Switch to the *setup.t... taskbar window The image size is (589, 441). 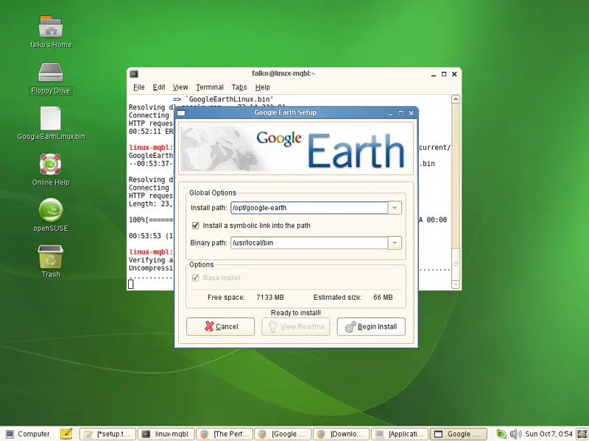click(107, 434)
